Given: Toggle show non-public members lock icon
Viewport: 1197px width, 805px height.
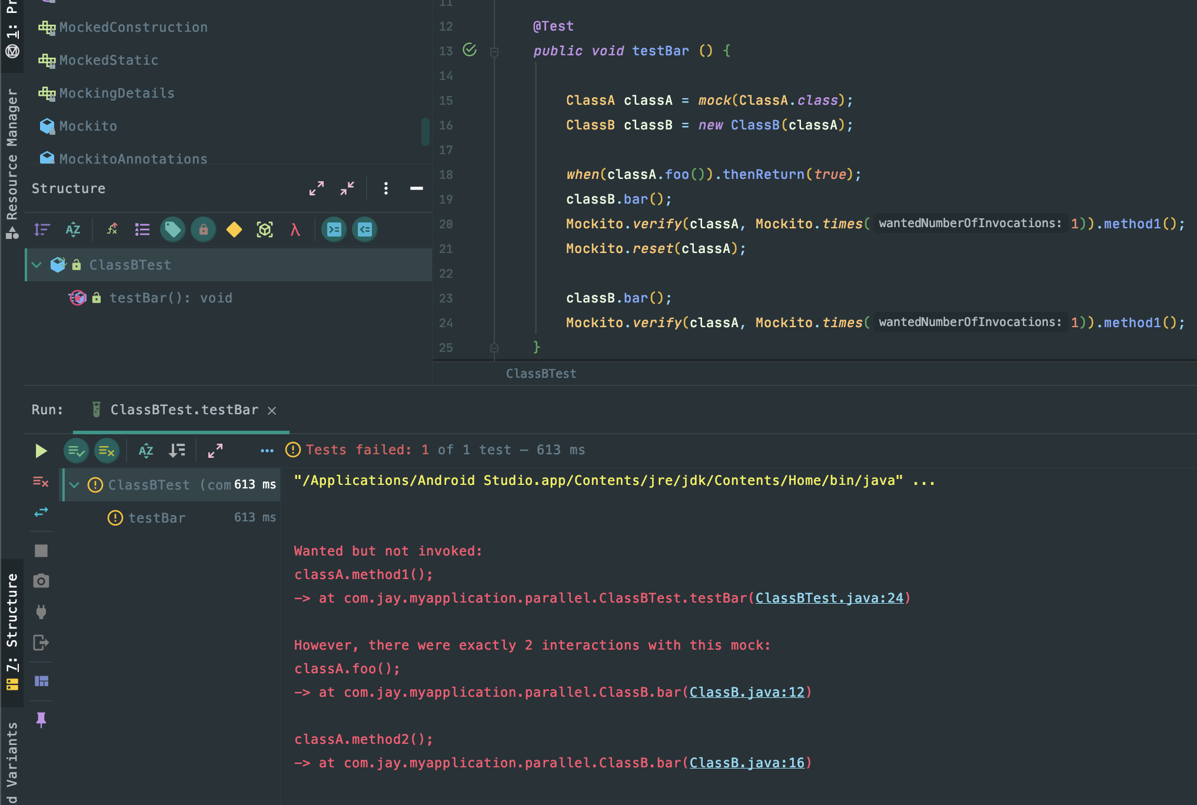Looking at the screenshot, I should click(204, 229).
